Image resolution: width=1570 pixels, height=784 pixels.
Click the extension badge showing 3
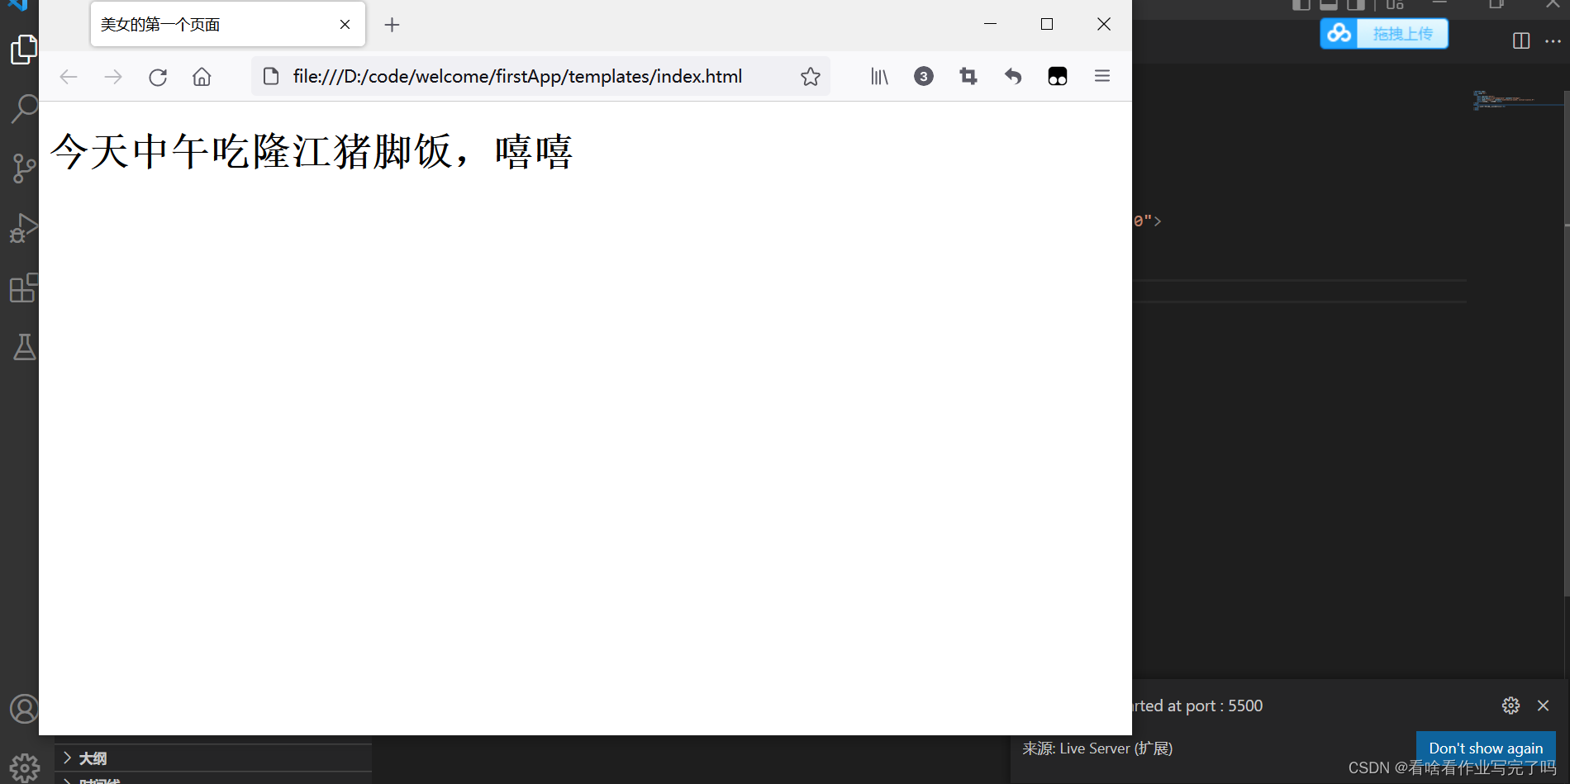click(x=924, y=76)
